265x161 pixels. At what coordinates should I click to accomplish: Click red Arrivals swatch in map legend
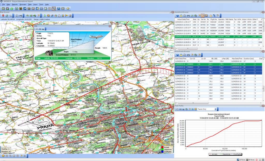(162, 147)
